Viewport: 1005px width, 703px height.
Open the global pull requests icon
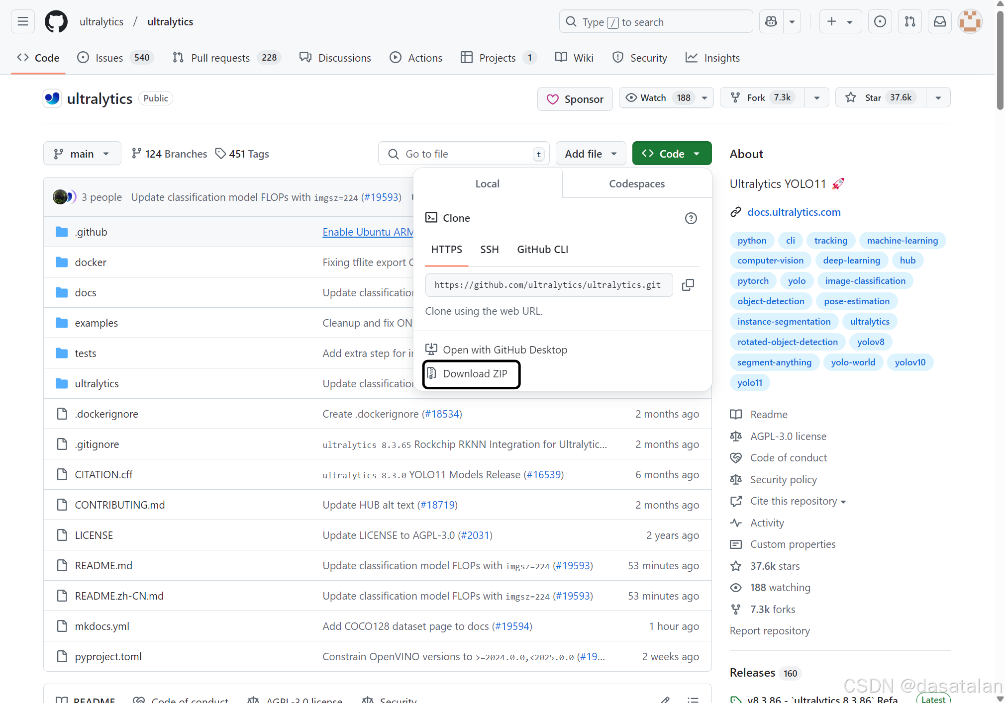(909, 21)
